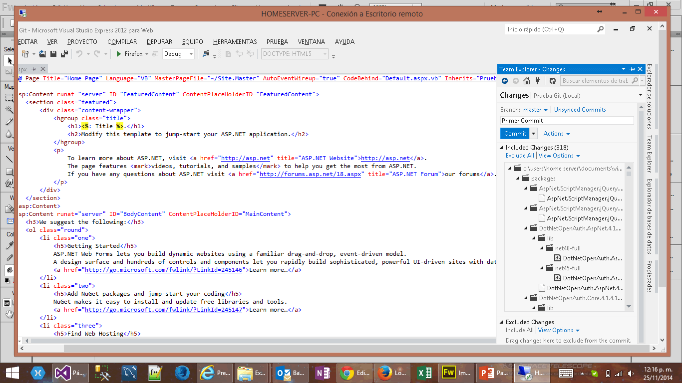Viewport: 682px width, 383px height.
Task: Open the VER menu
Action: pos(52,42)
